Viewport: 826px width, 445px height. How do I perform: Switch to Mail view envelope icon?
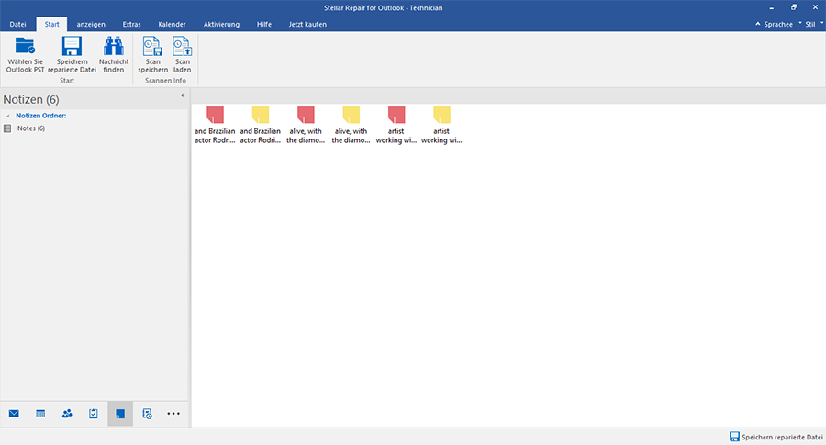tap(15, 414)
